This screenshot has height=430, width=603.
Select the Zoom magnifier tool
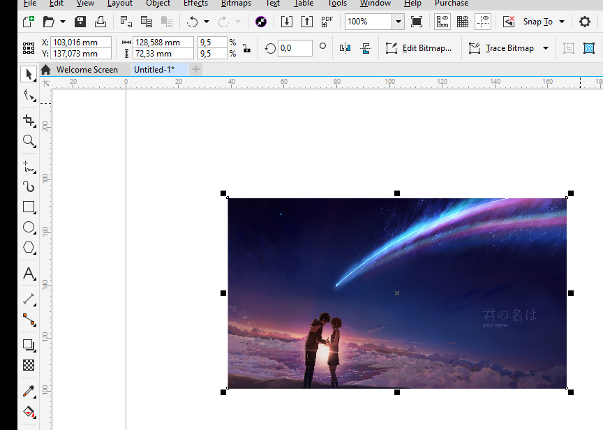click(29, 141)
